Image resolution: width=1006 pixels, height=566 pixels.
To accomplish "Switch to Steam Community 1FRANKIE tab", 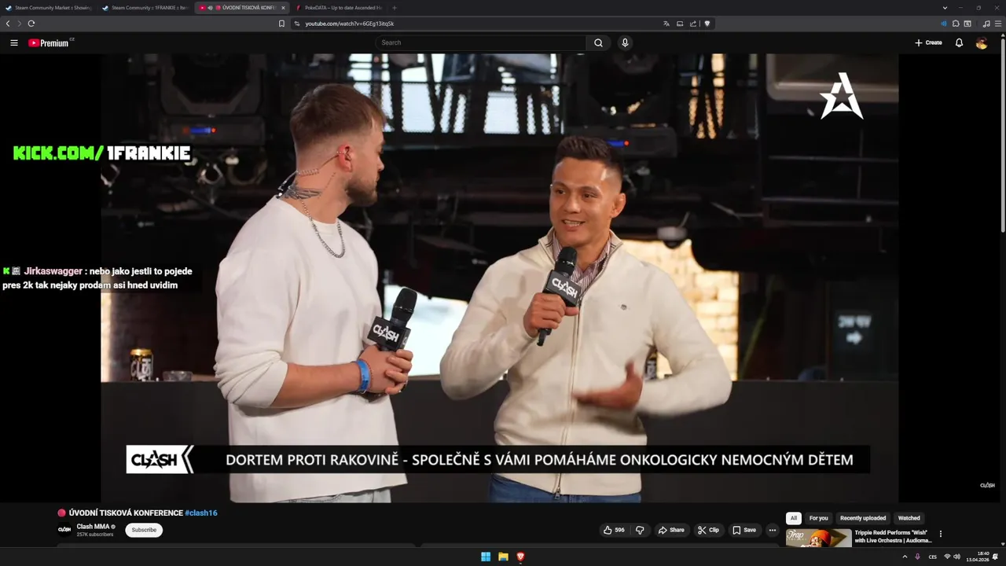I will click(145, 8).
